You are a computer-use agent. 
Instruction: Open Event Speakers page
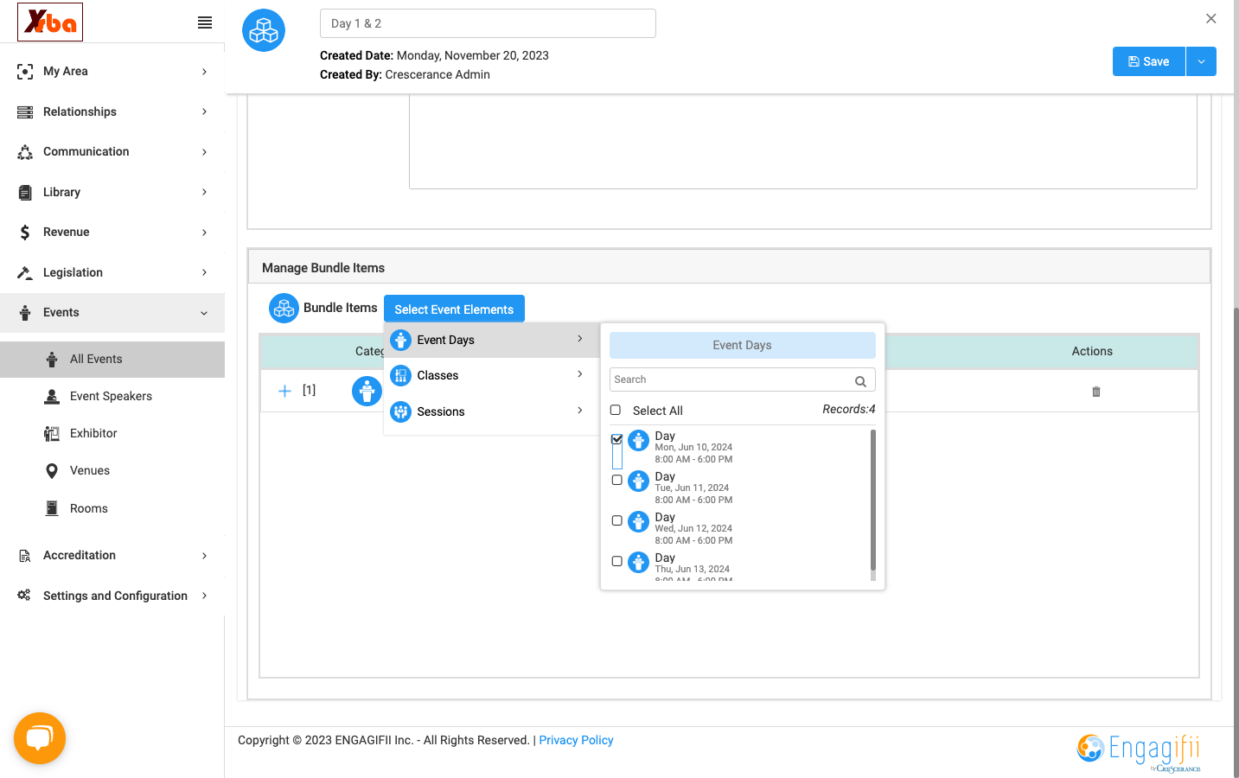click(112, 397)
